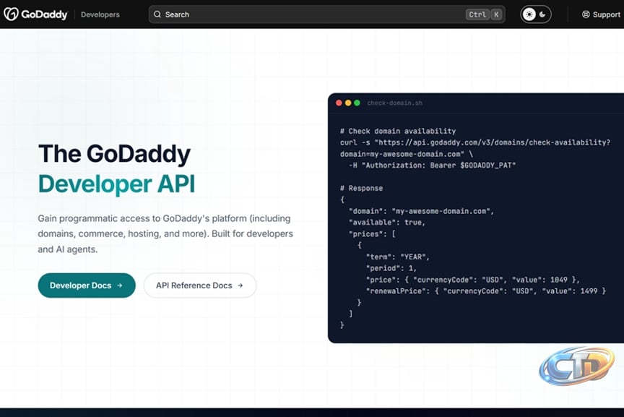Click the "term": "YEAR" line

pos(397,257)
